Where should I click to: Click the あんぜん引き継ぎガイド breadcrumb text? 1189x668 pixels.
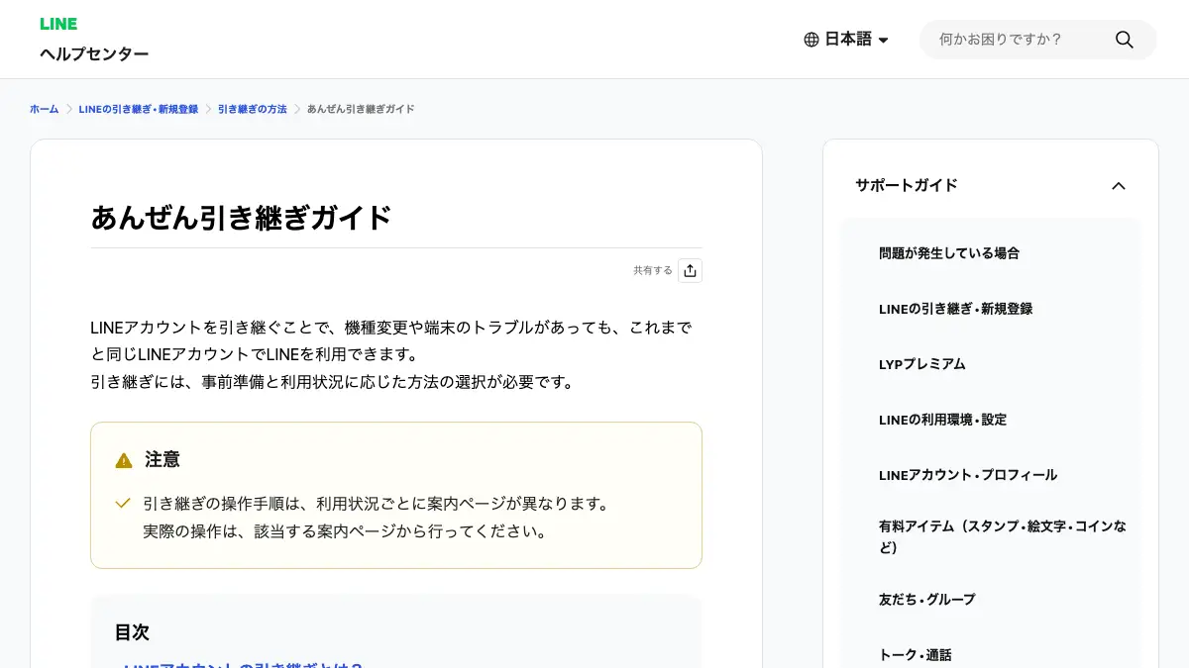pos(361,109)
